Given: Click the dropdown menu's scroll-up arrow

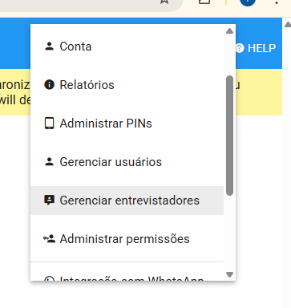Looking at the screenshot, I should pos(229,31).
